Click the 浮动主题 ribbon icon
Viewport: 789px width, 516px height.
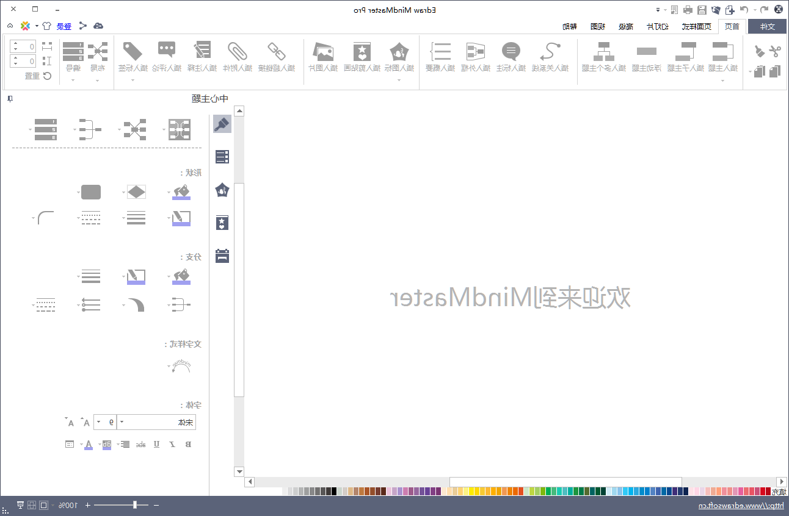(x=646, y=51)
